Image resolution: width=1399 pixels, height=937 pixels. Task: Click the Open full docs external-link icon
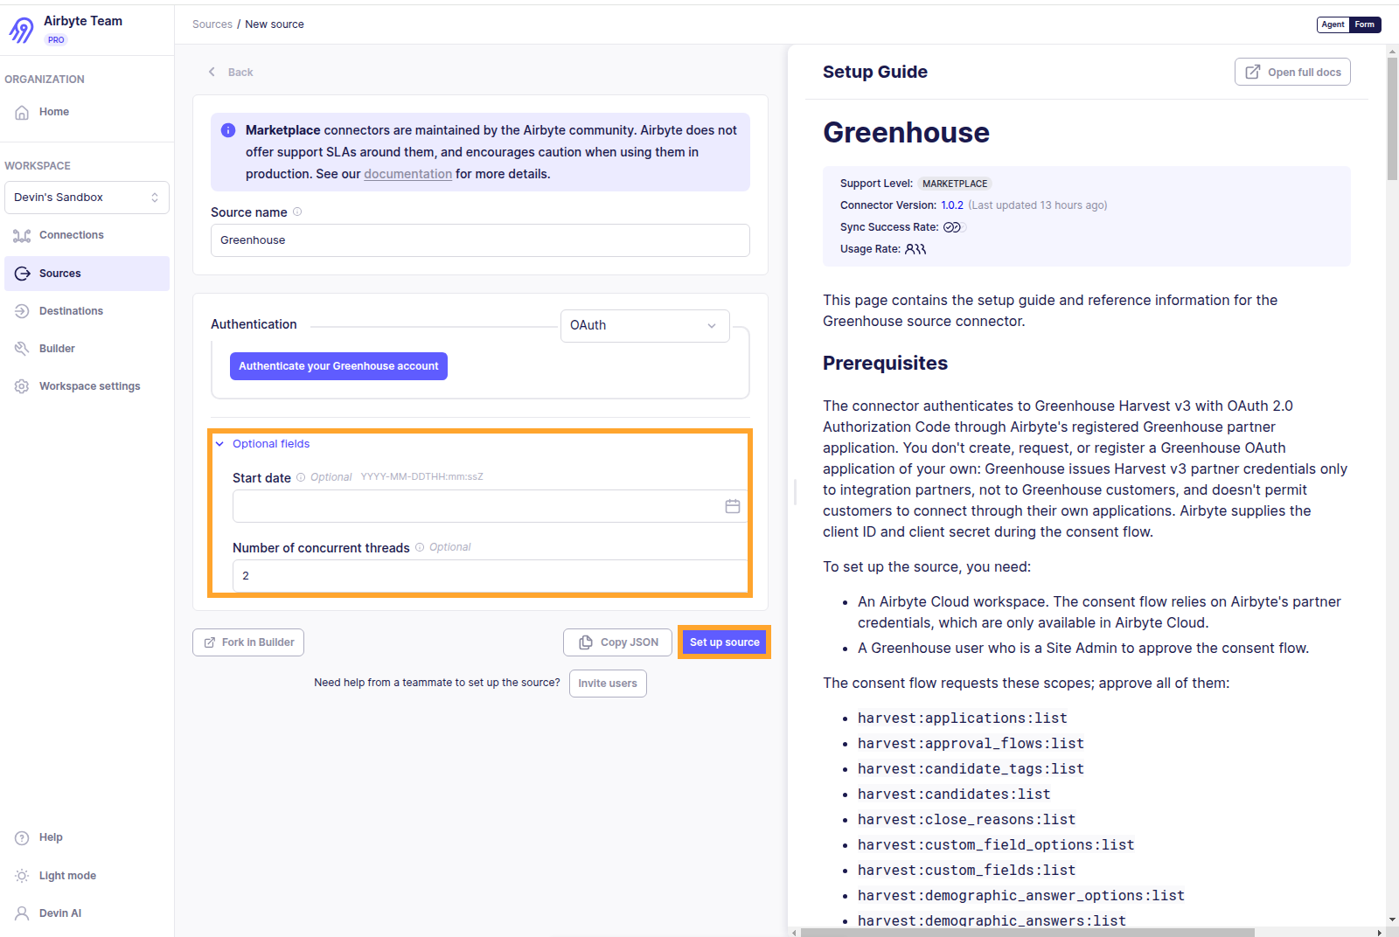[x=1253, y=72]
